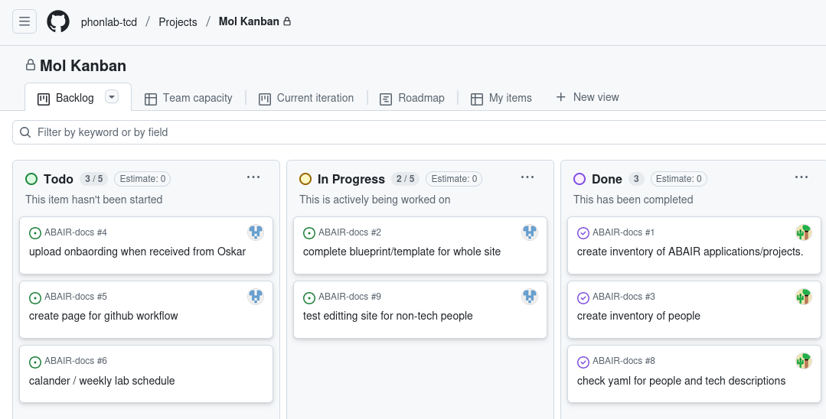The width and height of the screenshot is (826, 419).
Task: Click cactus avatar on ABAIR-docs #3 card
Action: pos(803,297)
